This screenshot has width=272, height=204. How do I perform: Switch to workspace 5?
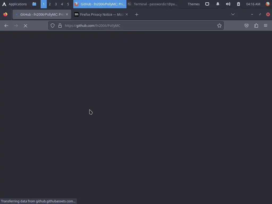pyautogui.click(x=68, y=4)
